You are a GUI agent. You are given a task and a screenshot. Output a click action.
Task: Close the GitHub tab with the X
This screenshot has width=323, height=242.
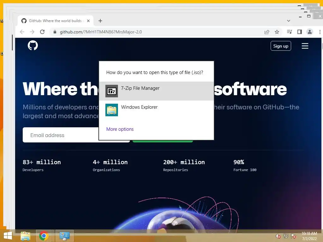point(88,21)
